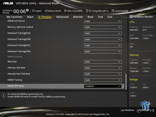Click Attempt Fast Boot label

click(x=16, y=68)
